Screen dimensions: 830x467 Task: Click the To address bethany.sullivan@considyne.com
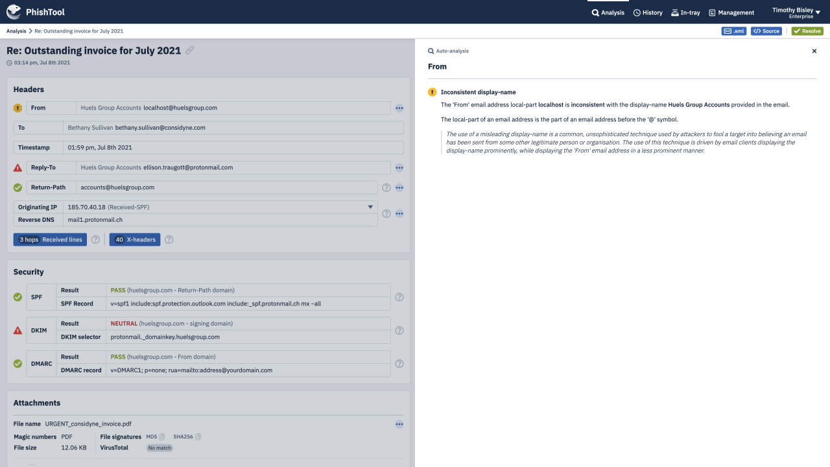tap(160, 128)
